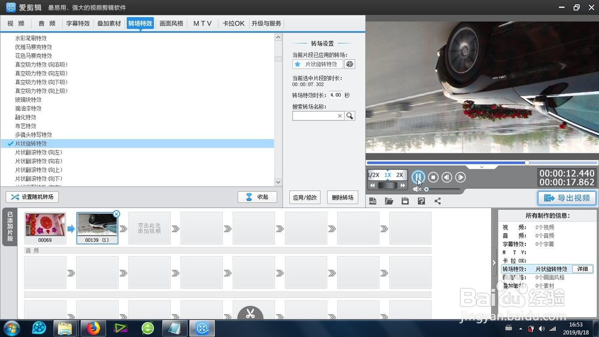Image resolution: width=599 pixels, height=337 pixels.
Task: Collapse the info panel side arrow
Action: [x=494, y=263]
